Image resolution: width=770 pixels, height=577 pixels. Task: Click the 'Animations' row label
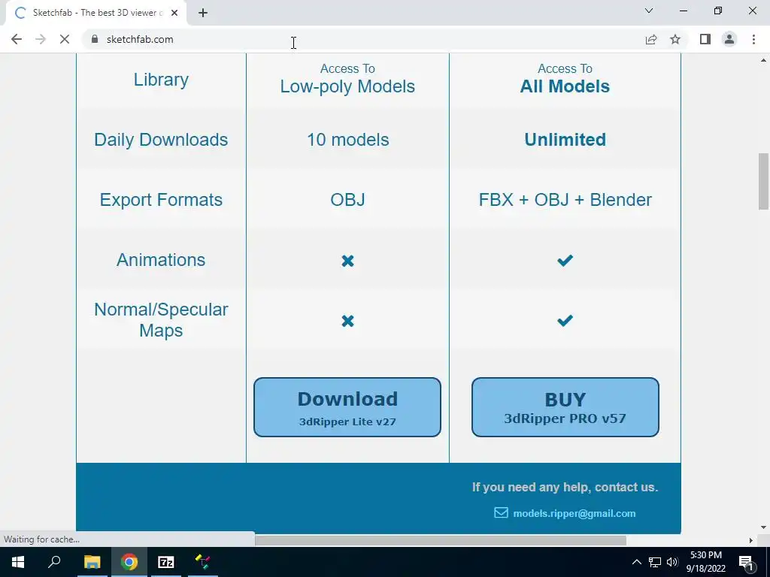(161, 260)
